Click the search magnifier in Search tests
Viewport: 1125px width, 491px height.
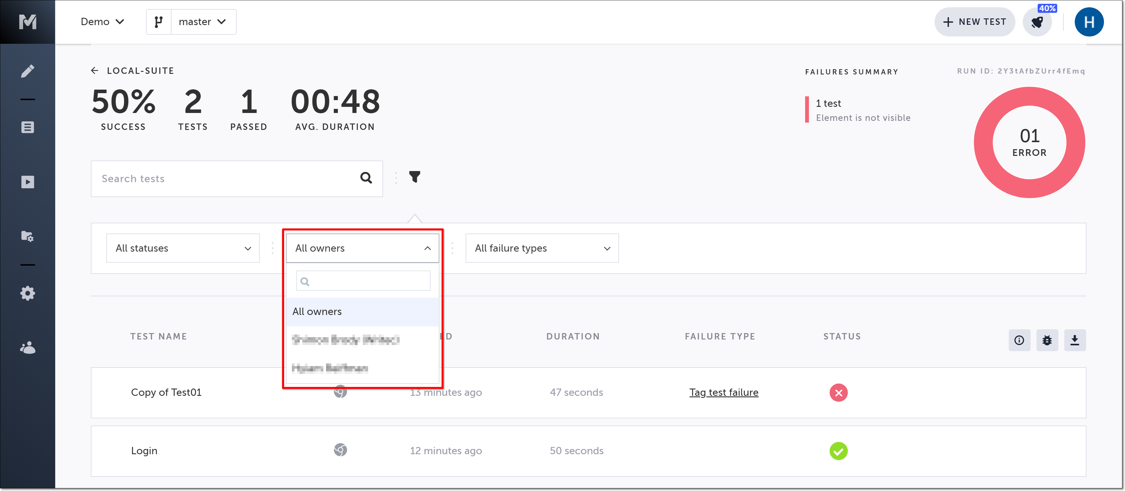pos(366,178)
